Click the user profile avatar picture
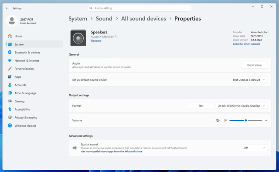279x172 pixels. (x=12, y=21)
